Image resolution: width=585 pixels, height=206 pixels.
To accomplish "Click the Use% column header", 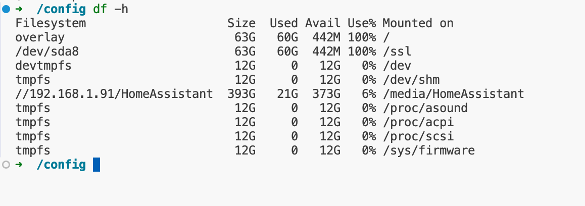I will (362, 23).
